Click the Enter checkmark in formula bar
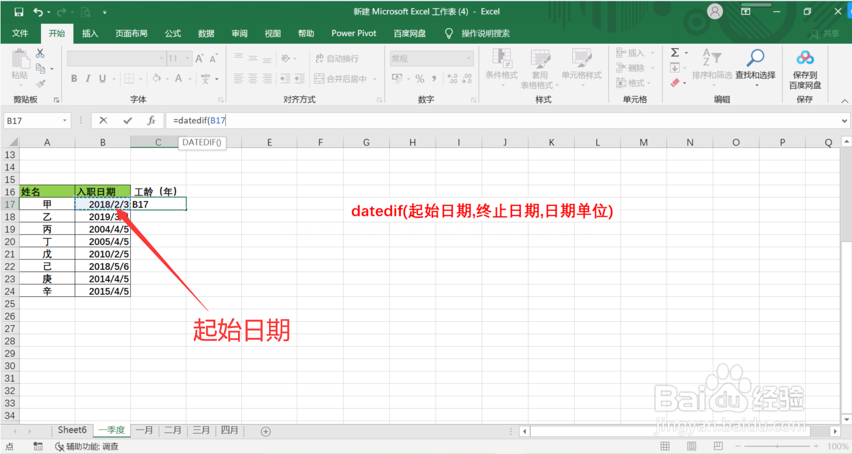Viewport: 852px width, 454px height. pyautogui.click(x=127, y=120)
